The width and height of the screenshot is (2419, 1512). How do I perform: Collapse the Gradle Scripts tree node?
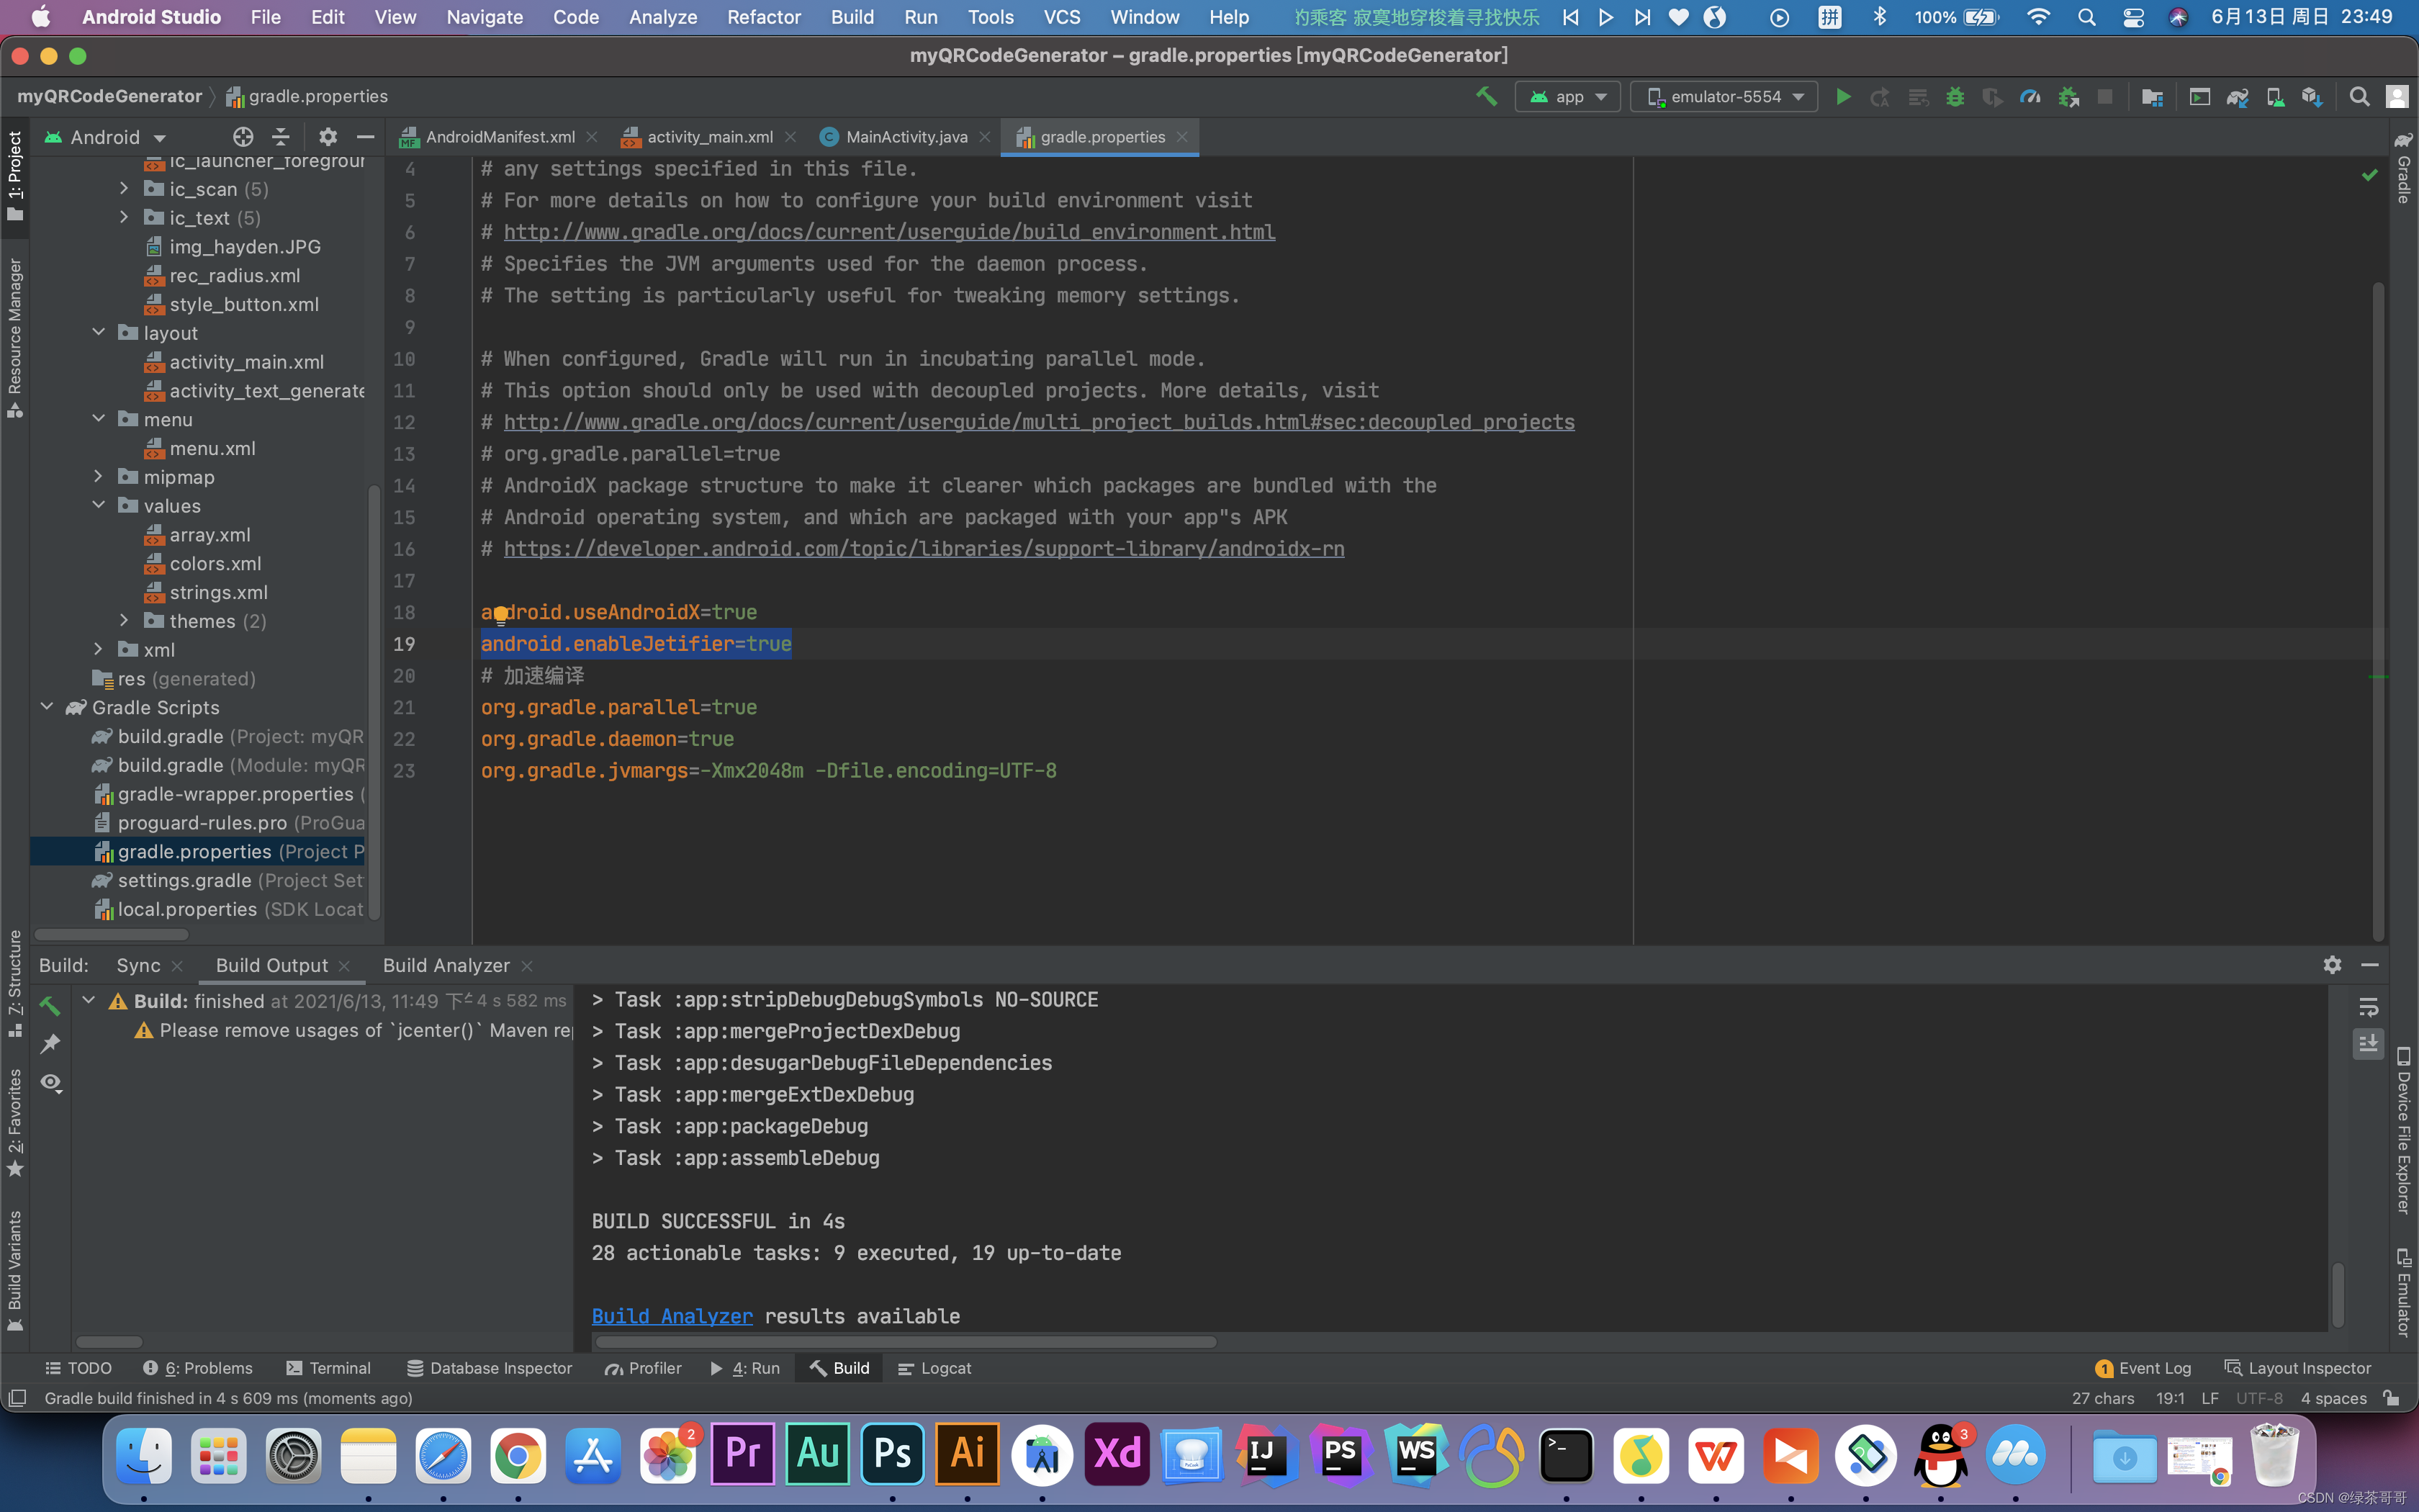(47, 707)
